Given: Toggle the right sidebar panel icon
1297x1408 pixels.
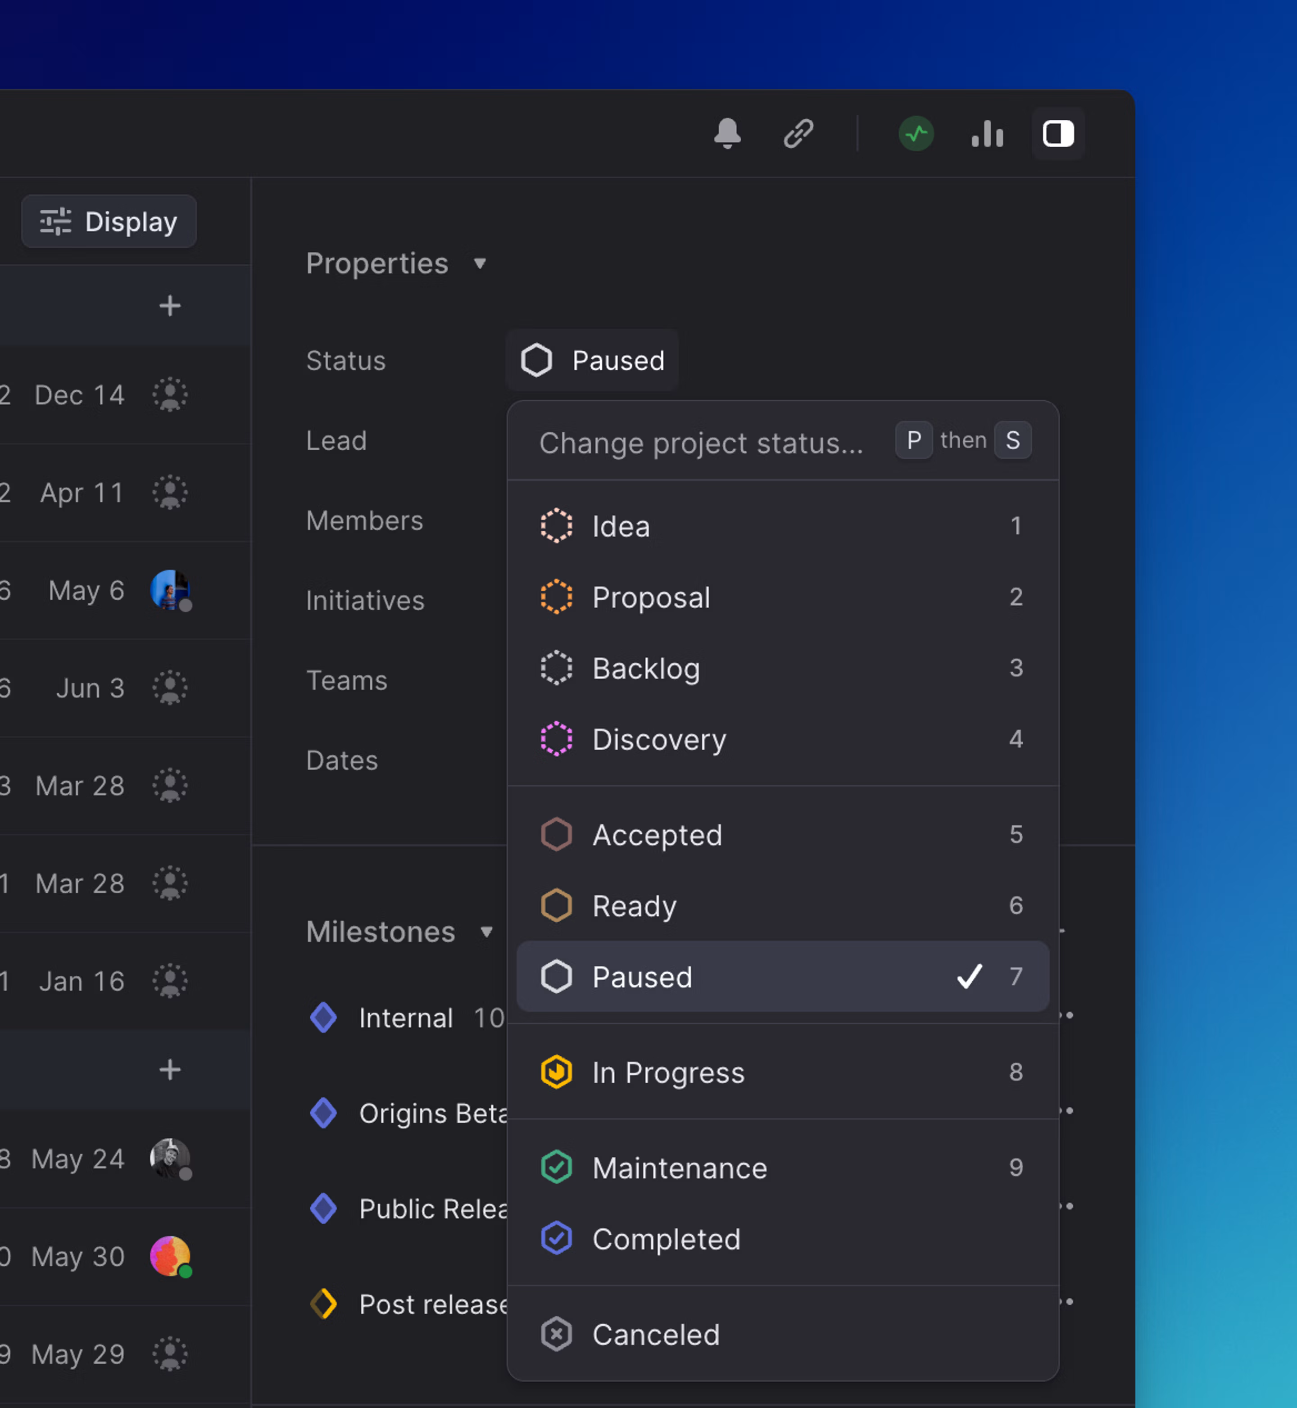Looking at the screenshot, I should point(1058,133).
